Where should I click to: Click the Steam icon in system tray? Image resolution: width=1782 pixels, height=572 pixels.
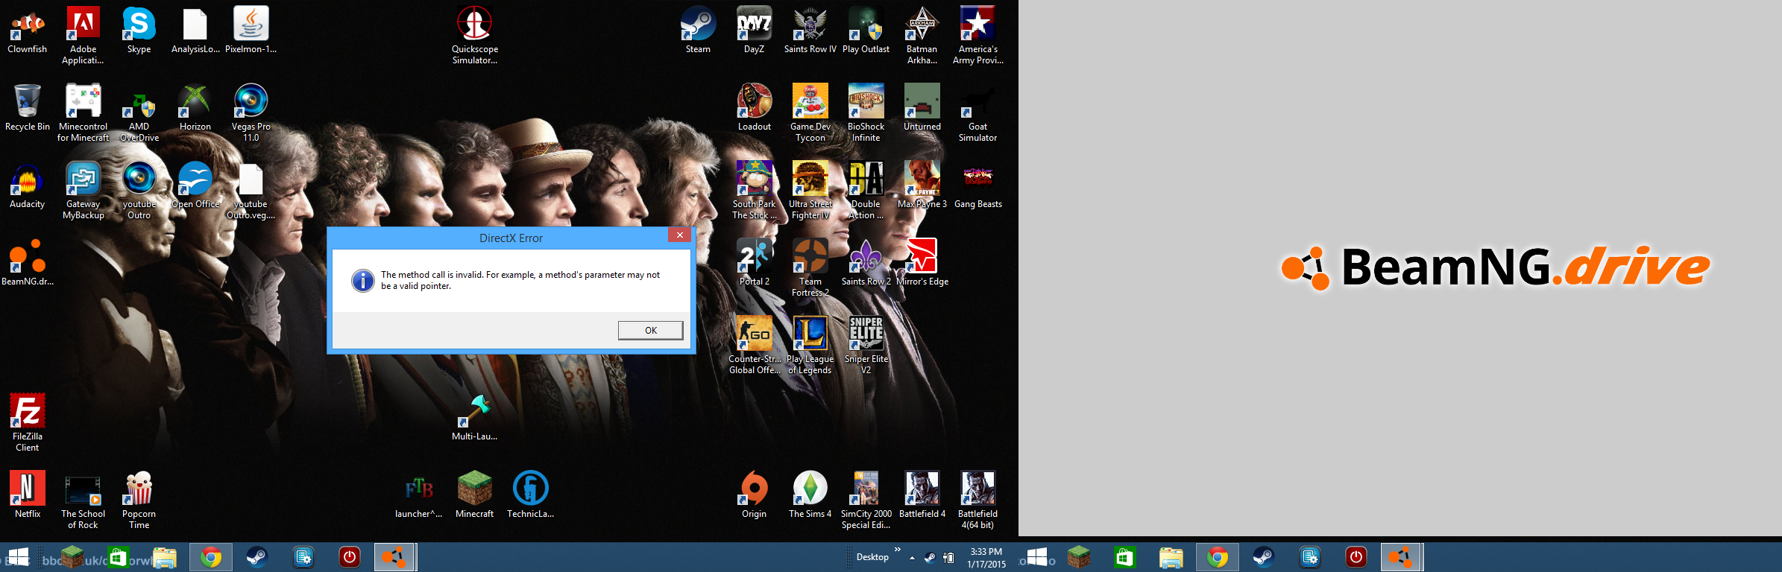930,558
